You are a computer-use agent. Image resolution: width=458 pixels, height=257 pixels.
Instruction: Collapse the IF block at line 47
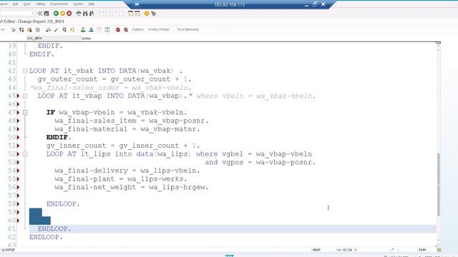click(25, 113)
